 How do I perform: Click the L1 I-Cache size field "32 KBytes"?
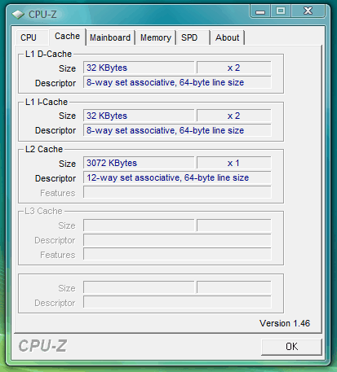(x=139, y=116)
